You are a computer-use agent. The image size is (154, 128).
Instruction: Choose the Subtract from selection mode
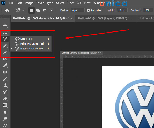click(45, 10)
